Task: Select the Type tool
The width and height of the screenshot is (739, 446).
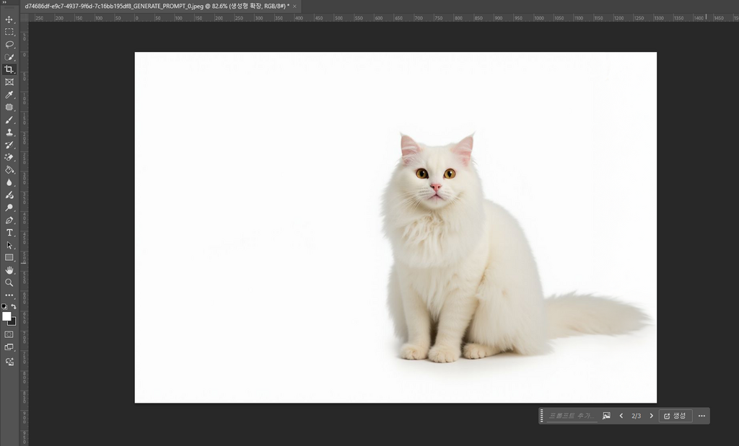Action: click(x=9, y=233)
